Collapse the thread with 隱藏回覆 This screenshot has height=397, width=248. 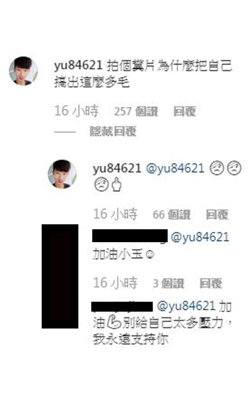[113, 132]
